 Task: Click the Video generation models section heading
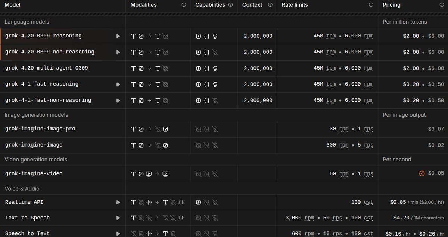click(x=36, y=160)
